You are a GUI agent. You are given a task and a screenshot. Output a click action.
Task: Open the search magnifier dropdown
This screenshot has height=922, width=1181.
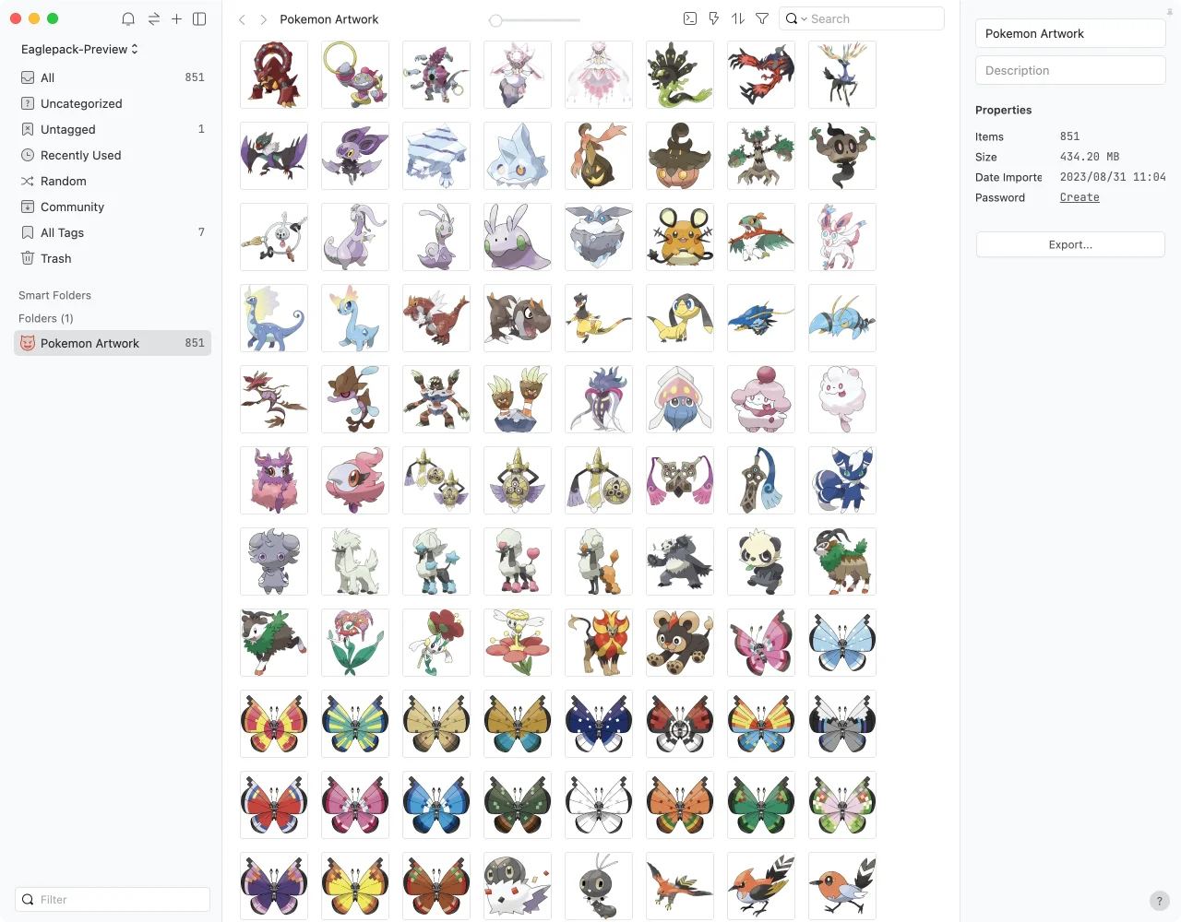795,18
